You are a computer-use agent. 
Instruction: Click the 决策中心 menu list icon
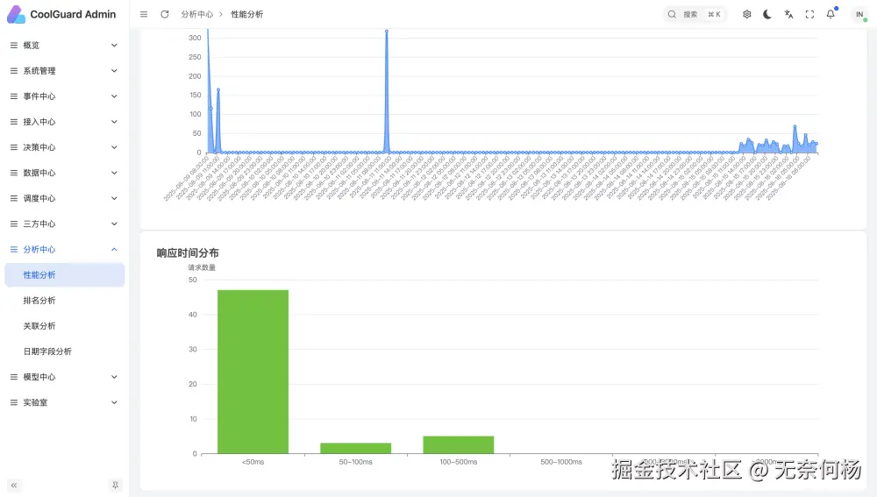click(x=14, y=147)
